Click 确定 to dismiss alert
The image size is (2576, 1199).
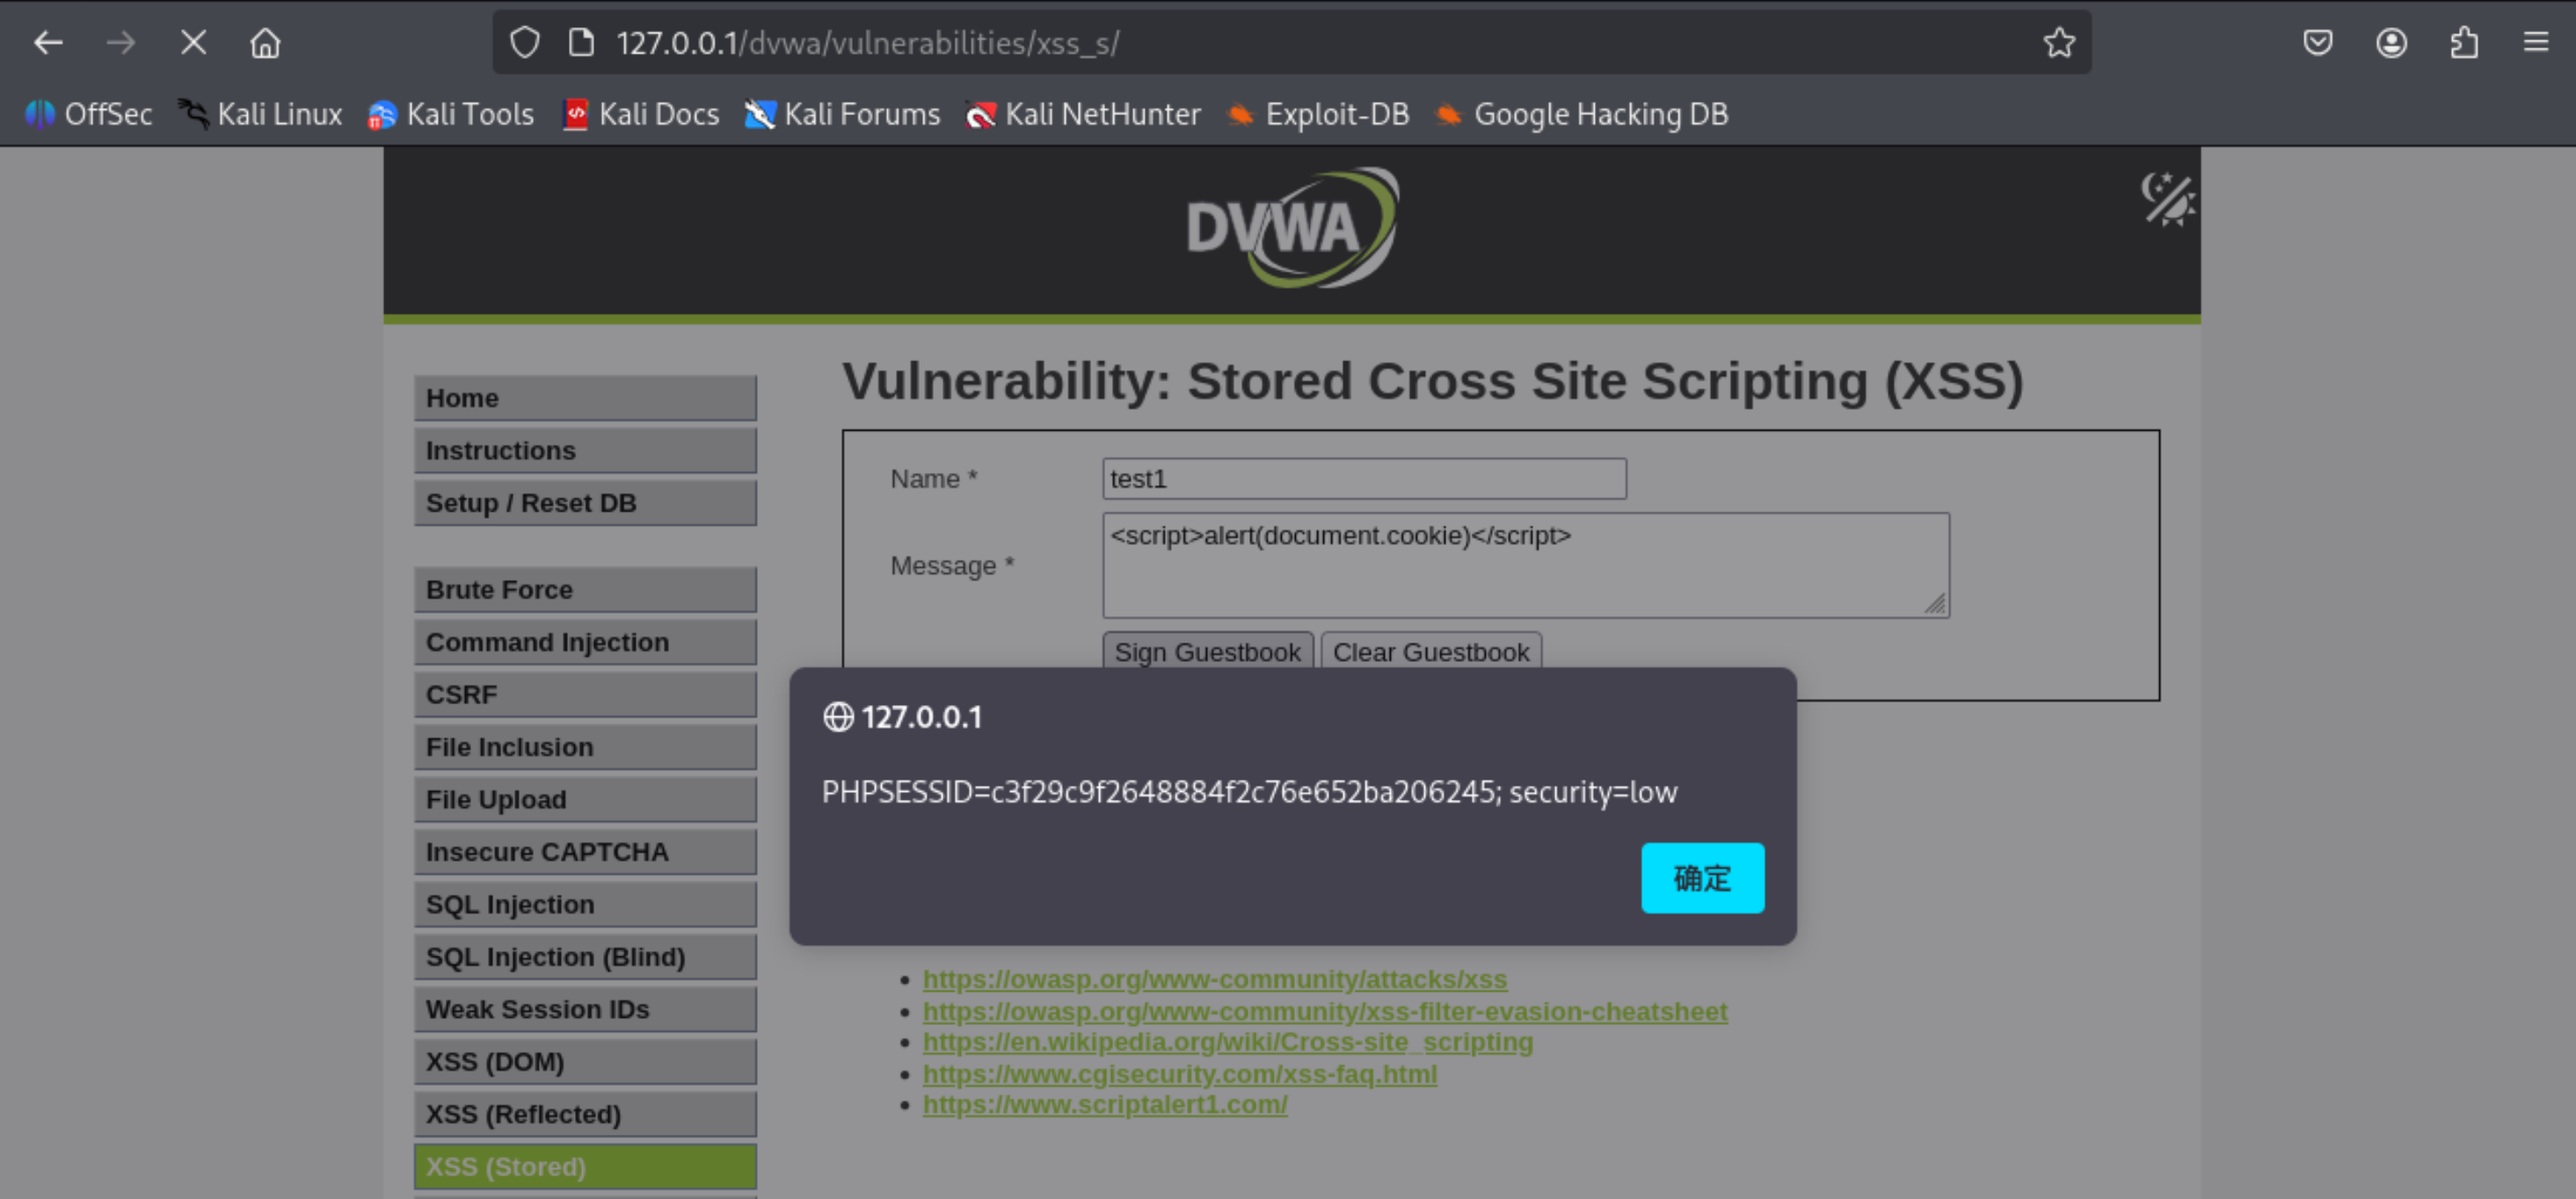tap(1701, 878)
